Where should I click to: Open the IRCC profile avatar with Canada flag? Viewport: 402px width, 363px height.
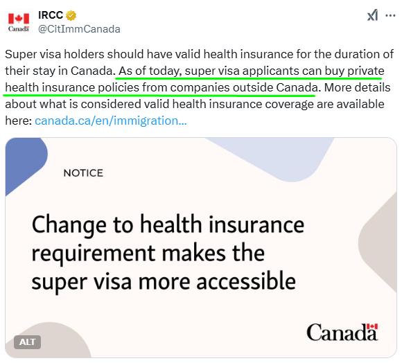pyautogui.click(x=19, y=21)
